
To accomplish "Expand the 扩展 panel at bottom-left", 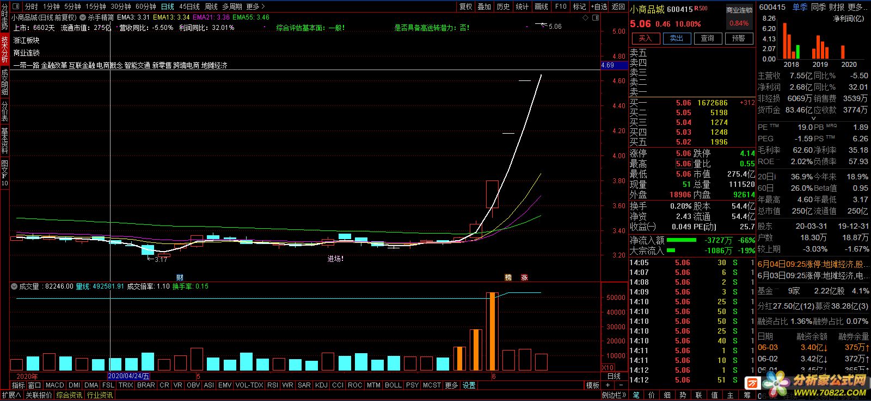I will click(x=11, y=395).
